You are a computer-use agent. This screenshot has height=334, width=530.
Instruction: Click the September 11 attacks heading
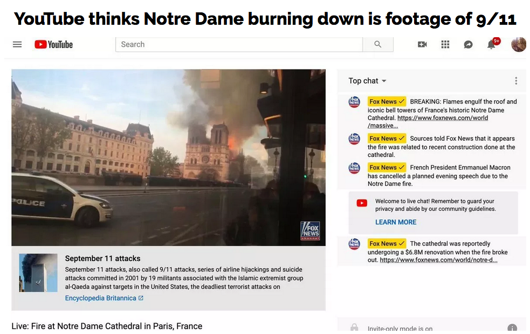point(102,259)
